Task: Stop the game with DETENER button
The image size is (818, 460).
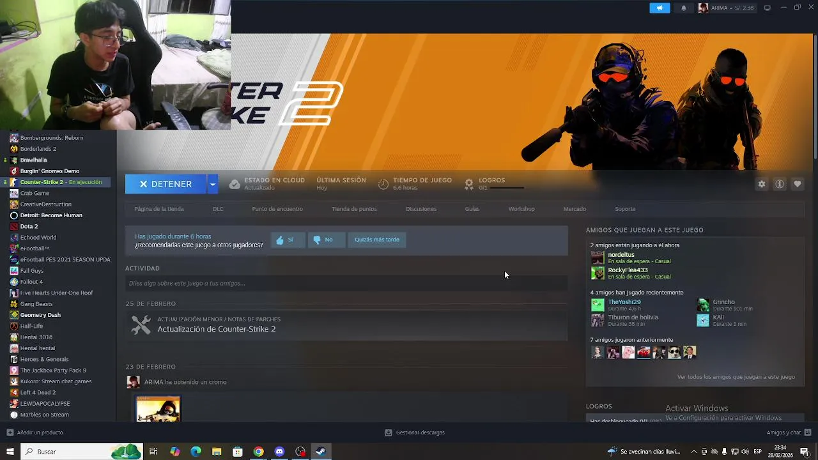Action: (166, 184)
